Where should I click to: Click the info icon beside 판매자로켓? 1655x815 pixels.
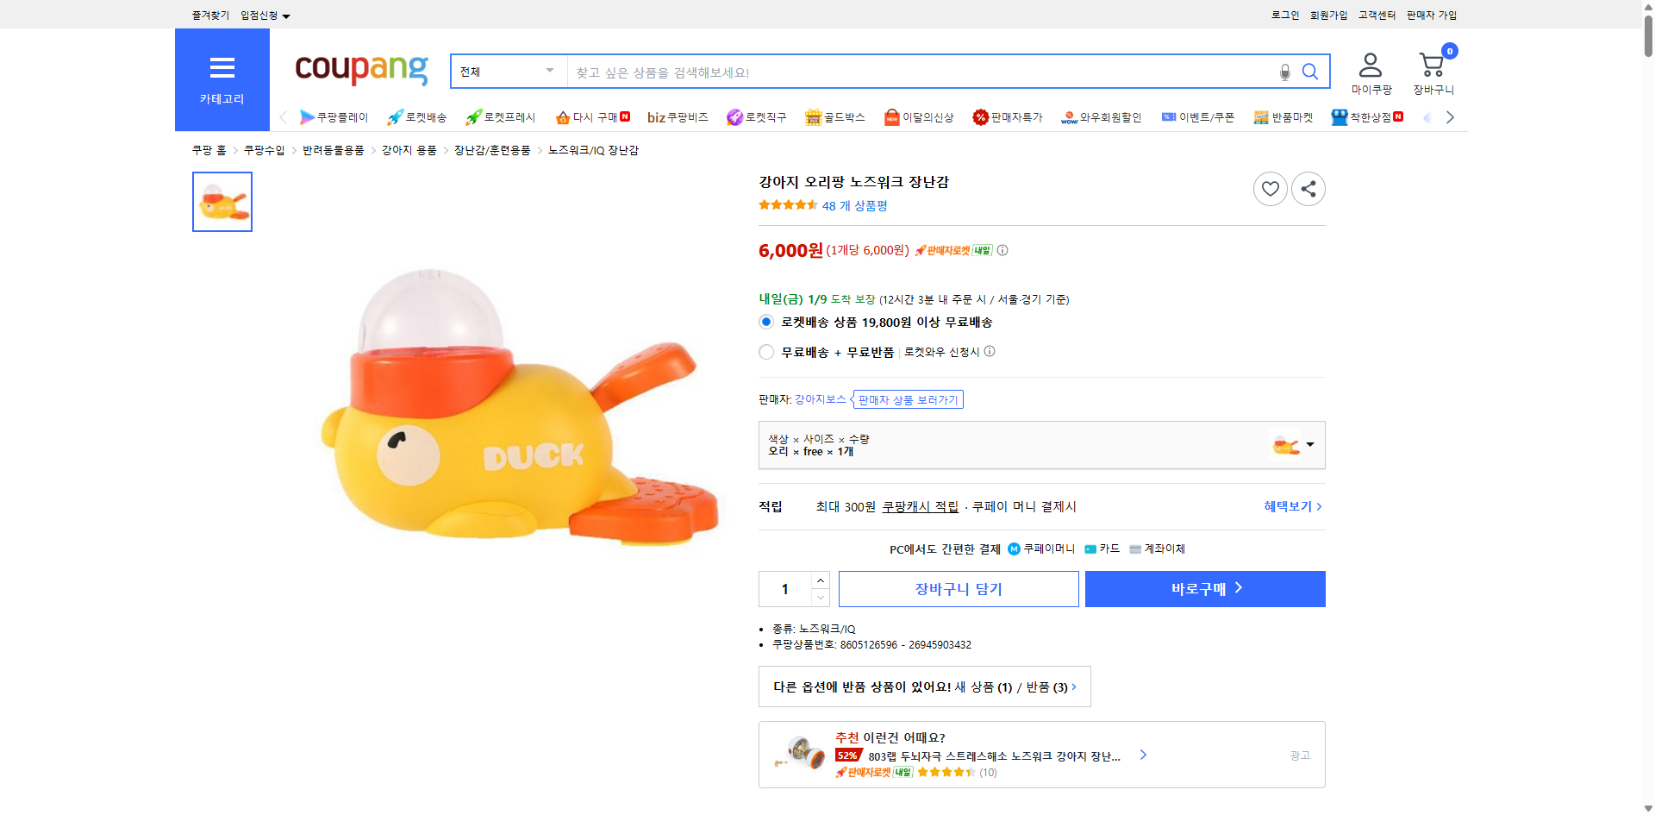click(1002, 250)
